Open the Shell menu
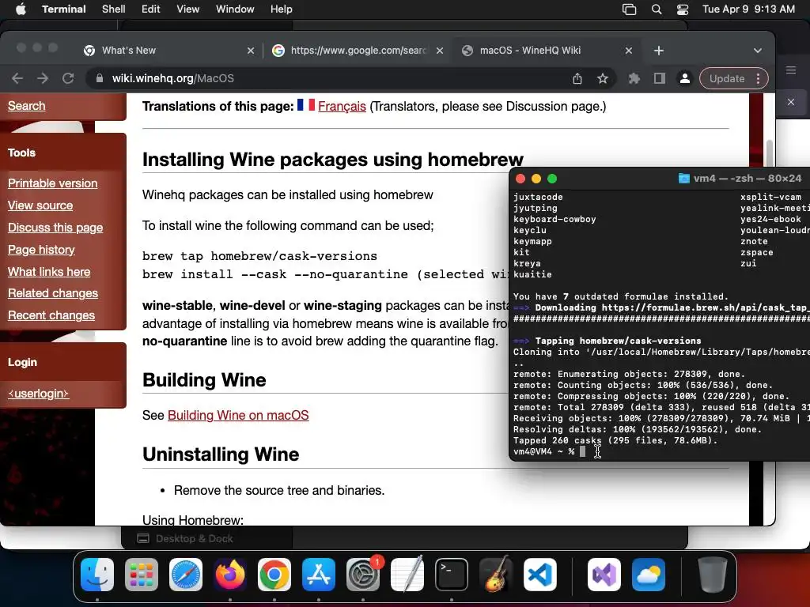 (x=114, y=9)
